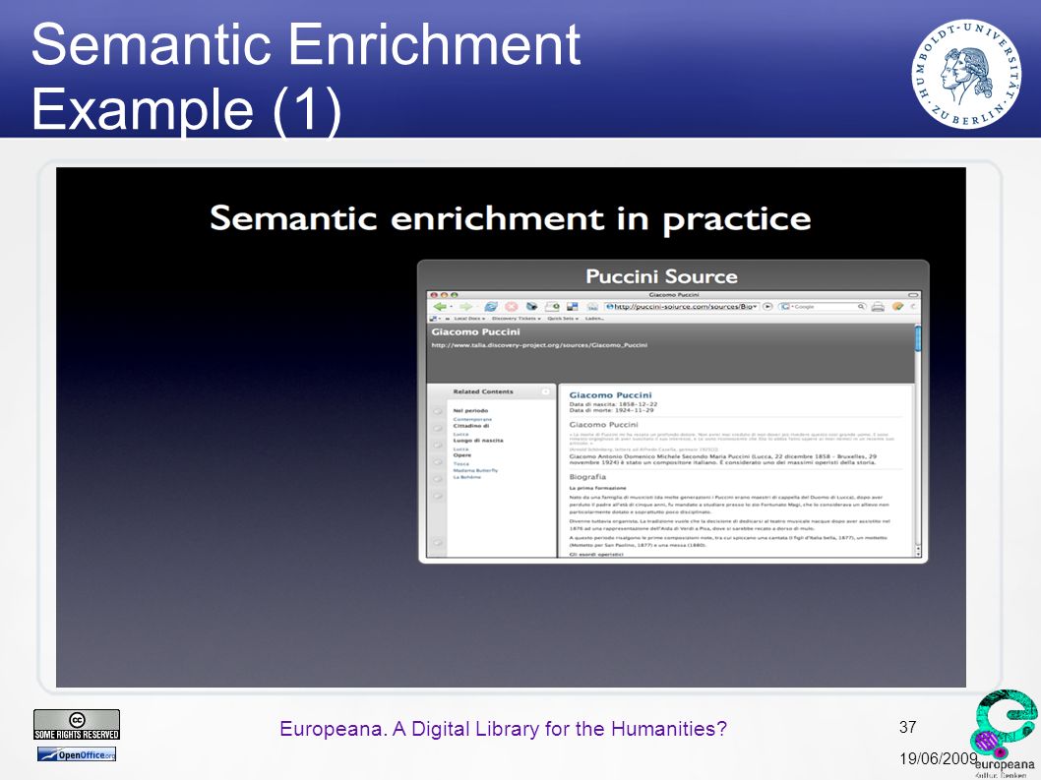Image resolution: width=1041 pixels, height=780 pixels.
Task: Open the Local Docs bookmarks menu
Action: [469, 319]
